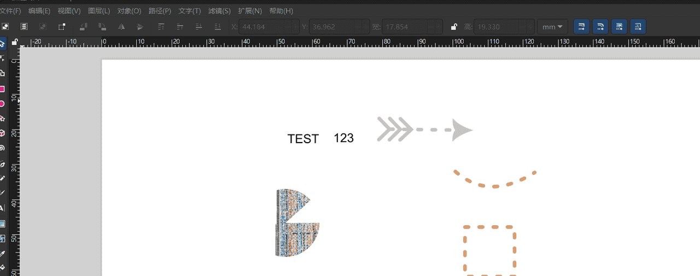Select the pattern-filled pie shape
700x276 pixels.
(x=297, y=223)
